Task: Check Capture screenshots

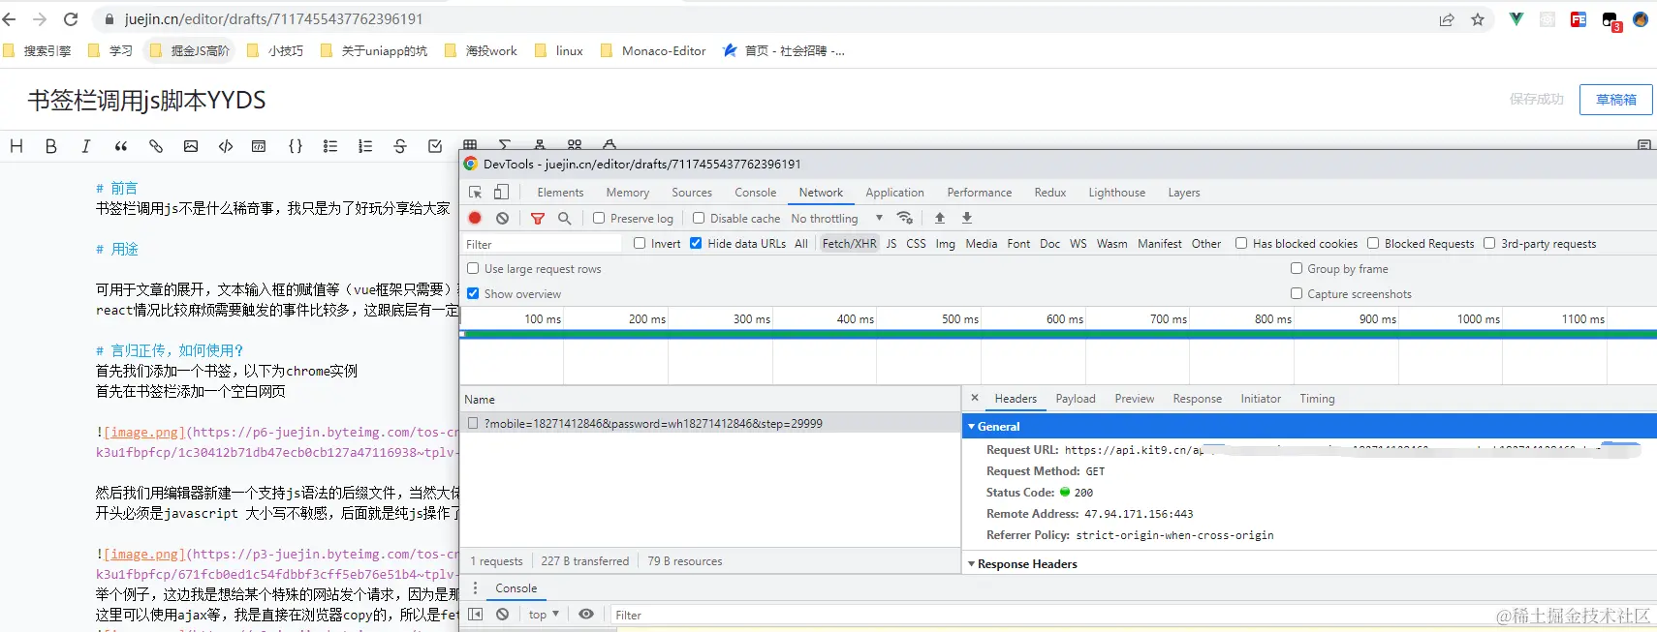Action: click(x=1297, y=293)
